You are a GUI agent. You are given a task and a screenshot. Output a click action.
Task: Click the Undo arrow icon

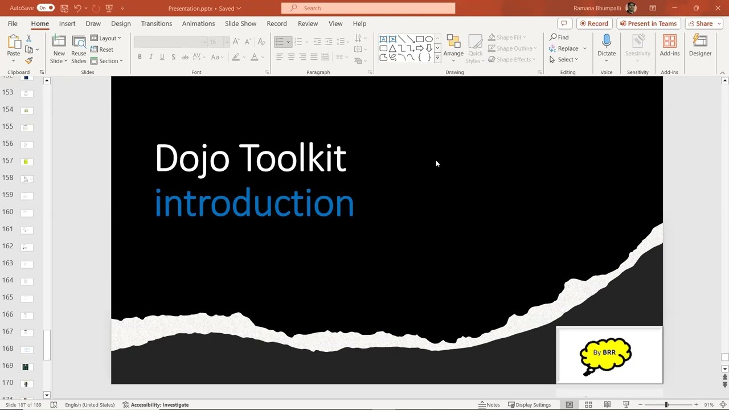point(77,8)
